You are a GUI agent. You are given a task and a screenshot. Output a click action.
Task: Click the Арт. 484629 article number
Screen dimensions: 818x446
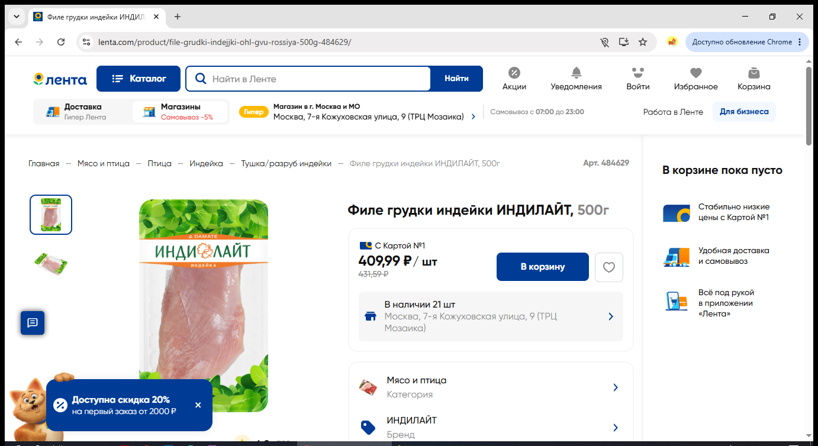[x=606, y=163]
